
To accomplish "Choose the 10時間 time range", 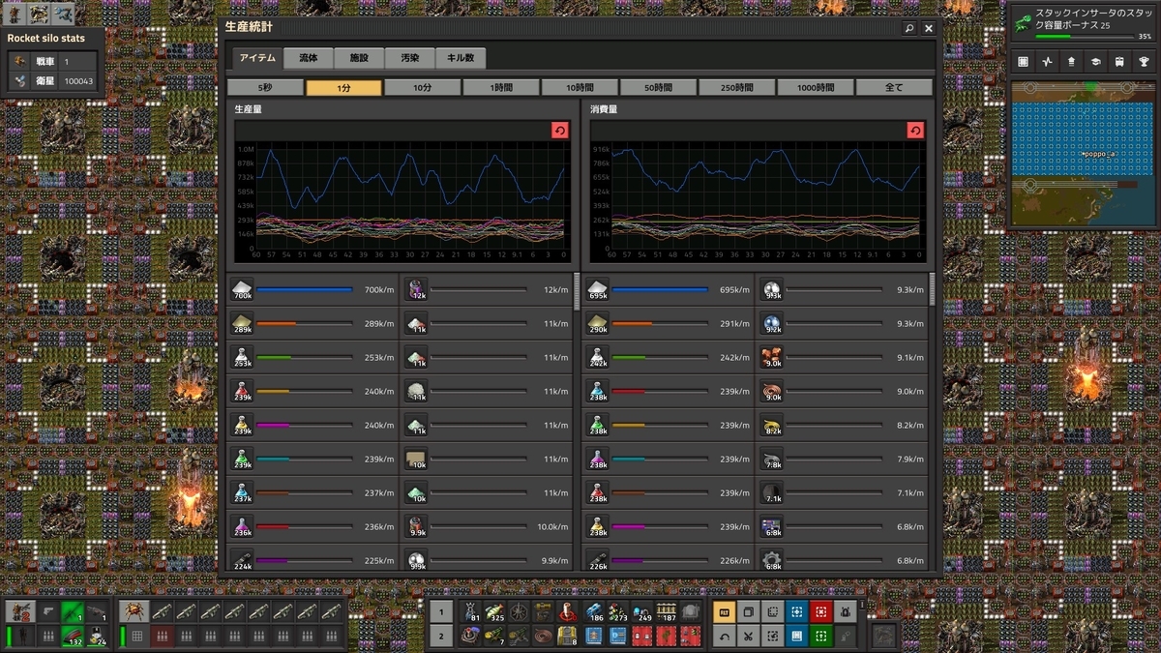I will pyautogui.click(x=580, y=87).
